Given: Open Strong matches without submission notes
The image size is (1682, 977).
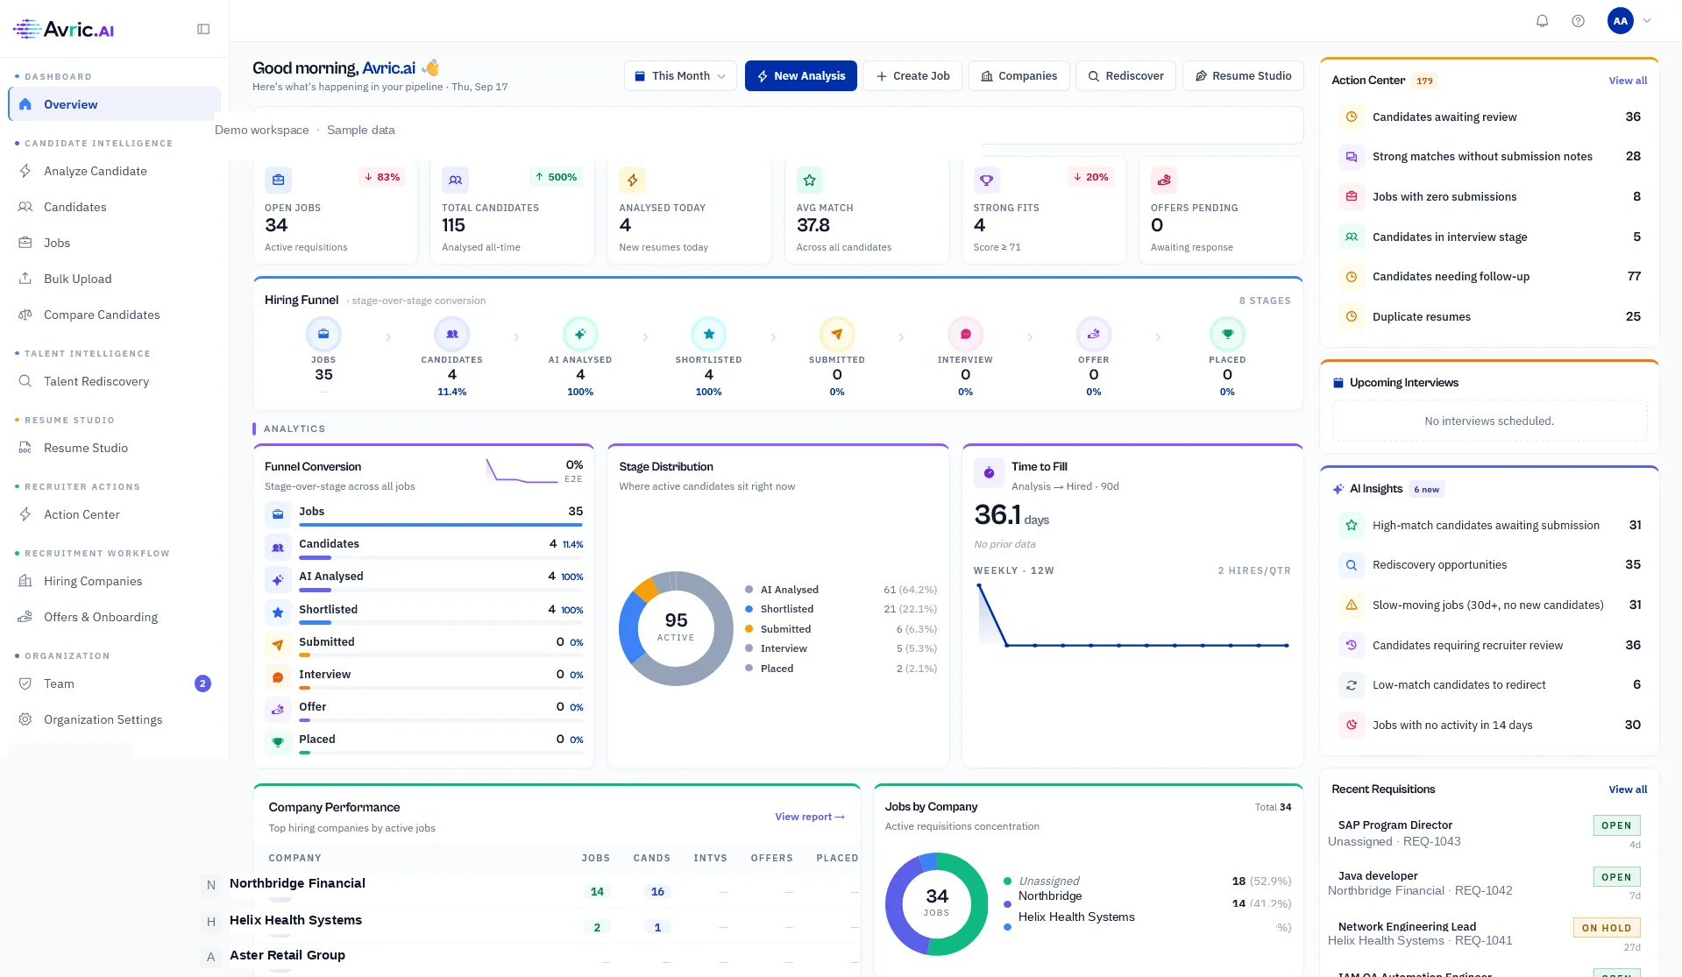Looking at the screenshot, I should click(1489, 156).
